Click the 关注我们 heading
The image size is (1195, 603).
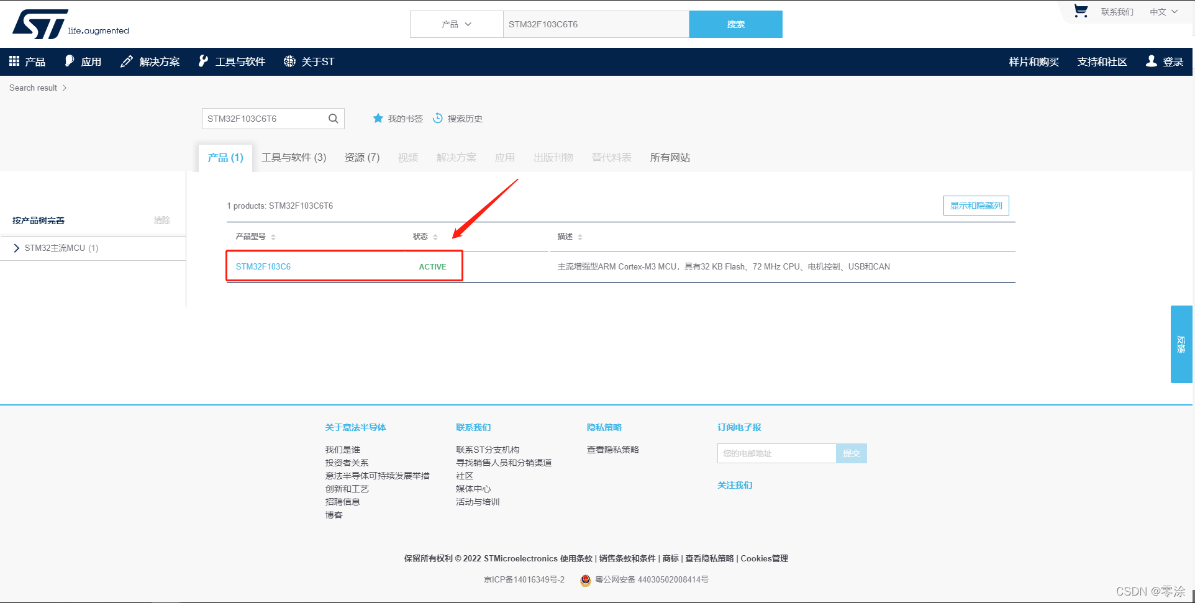tap(735, 485)
